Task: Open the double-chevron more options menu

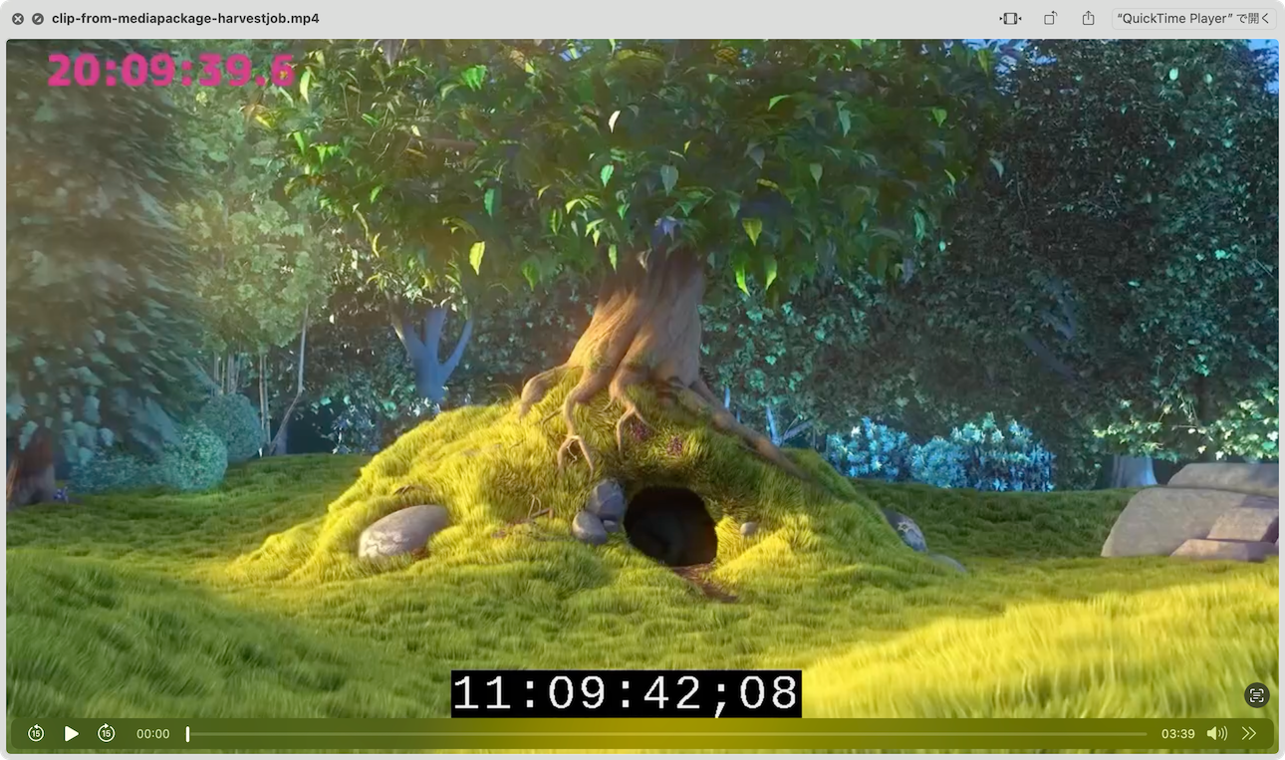Action: click(x=1249, y=733)
